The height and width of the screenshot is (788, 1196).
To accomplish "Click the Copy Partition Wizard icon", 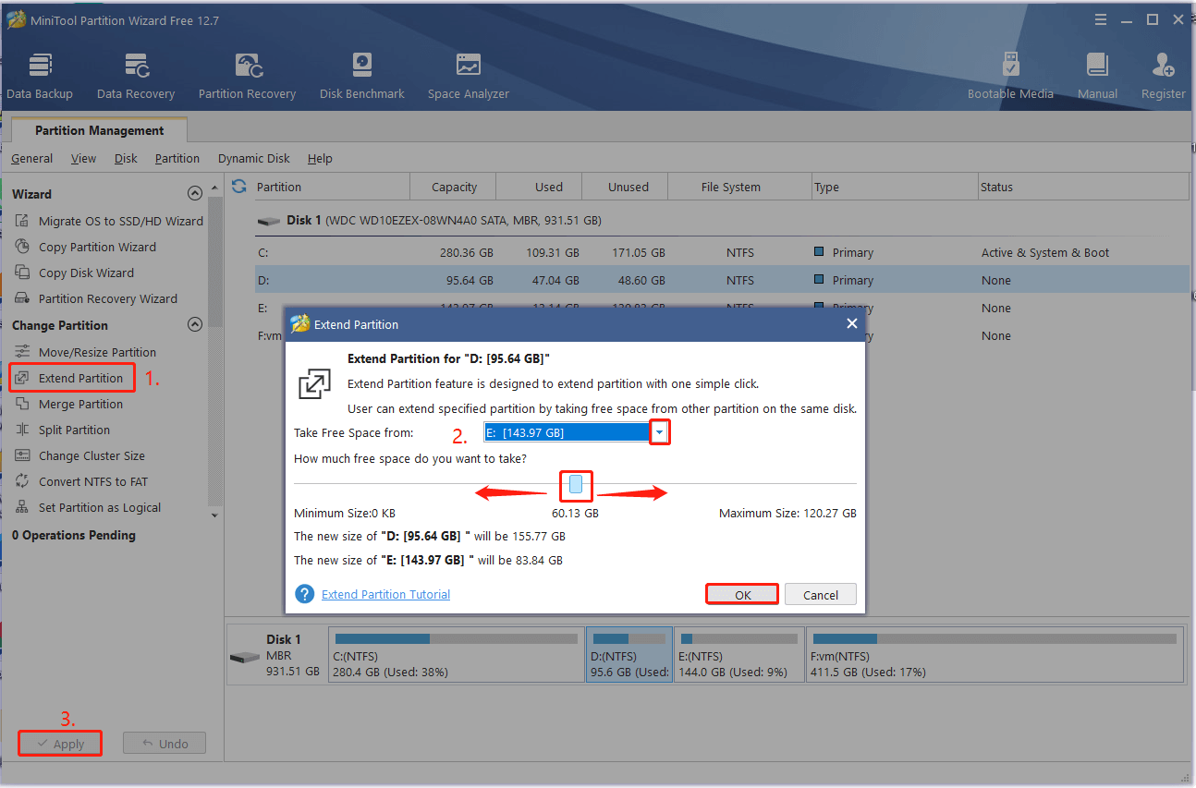I will 22,247.
